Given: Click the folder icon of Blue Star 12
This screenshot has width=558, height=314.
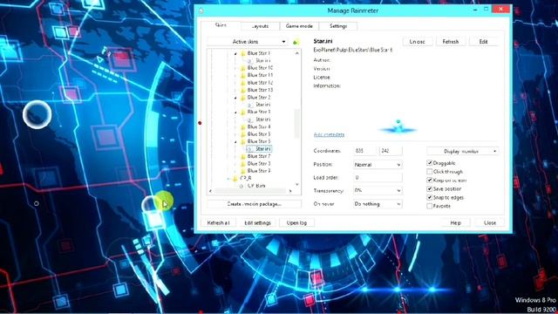Looking at the screenshot, I should point(243,83).
